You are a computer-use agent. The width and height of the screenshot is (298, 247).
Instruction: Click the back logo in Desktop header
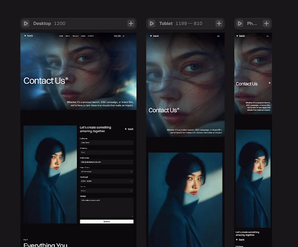[x=29, y=36]
